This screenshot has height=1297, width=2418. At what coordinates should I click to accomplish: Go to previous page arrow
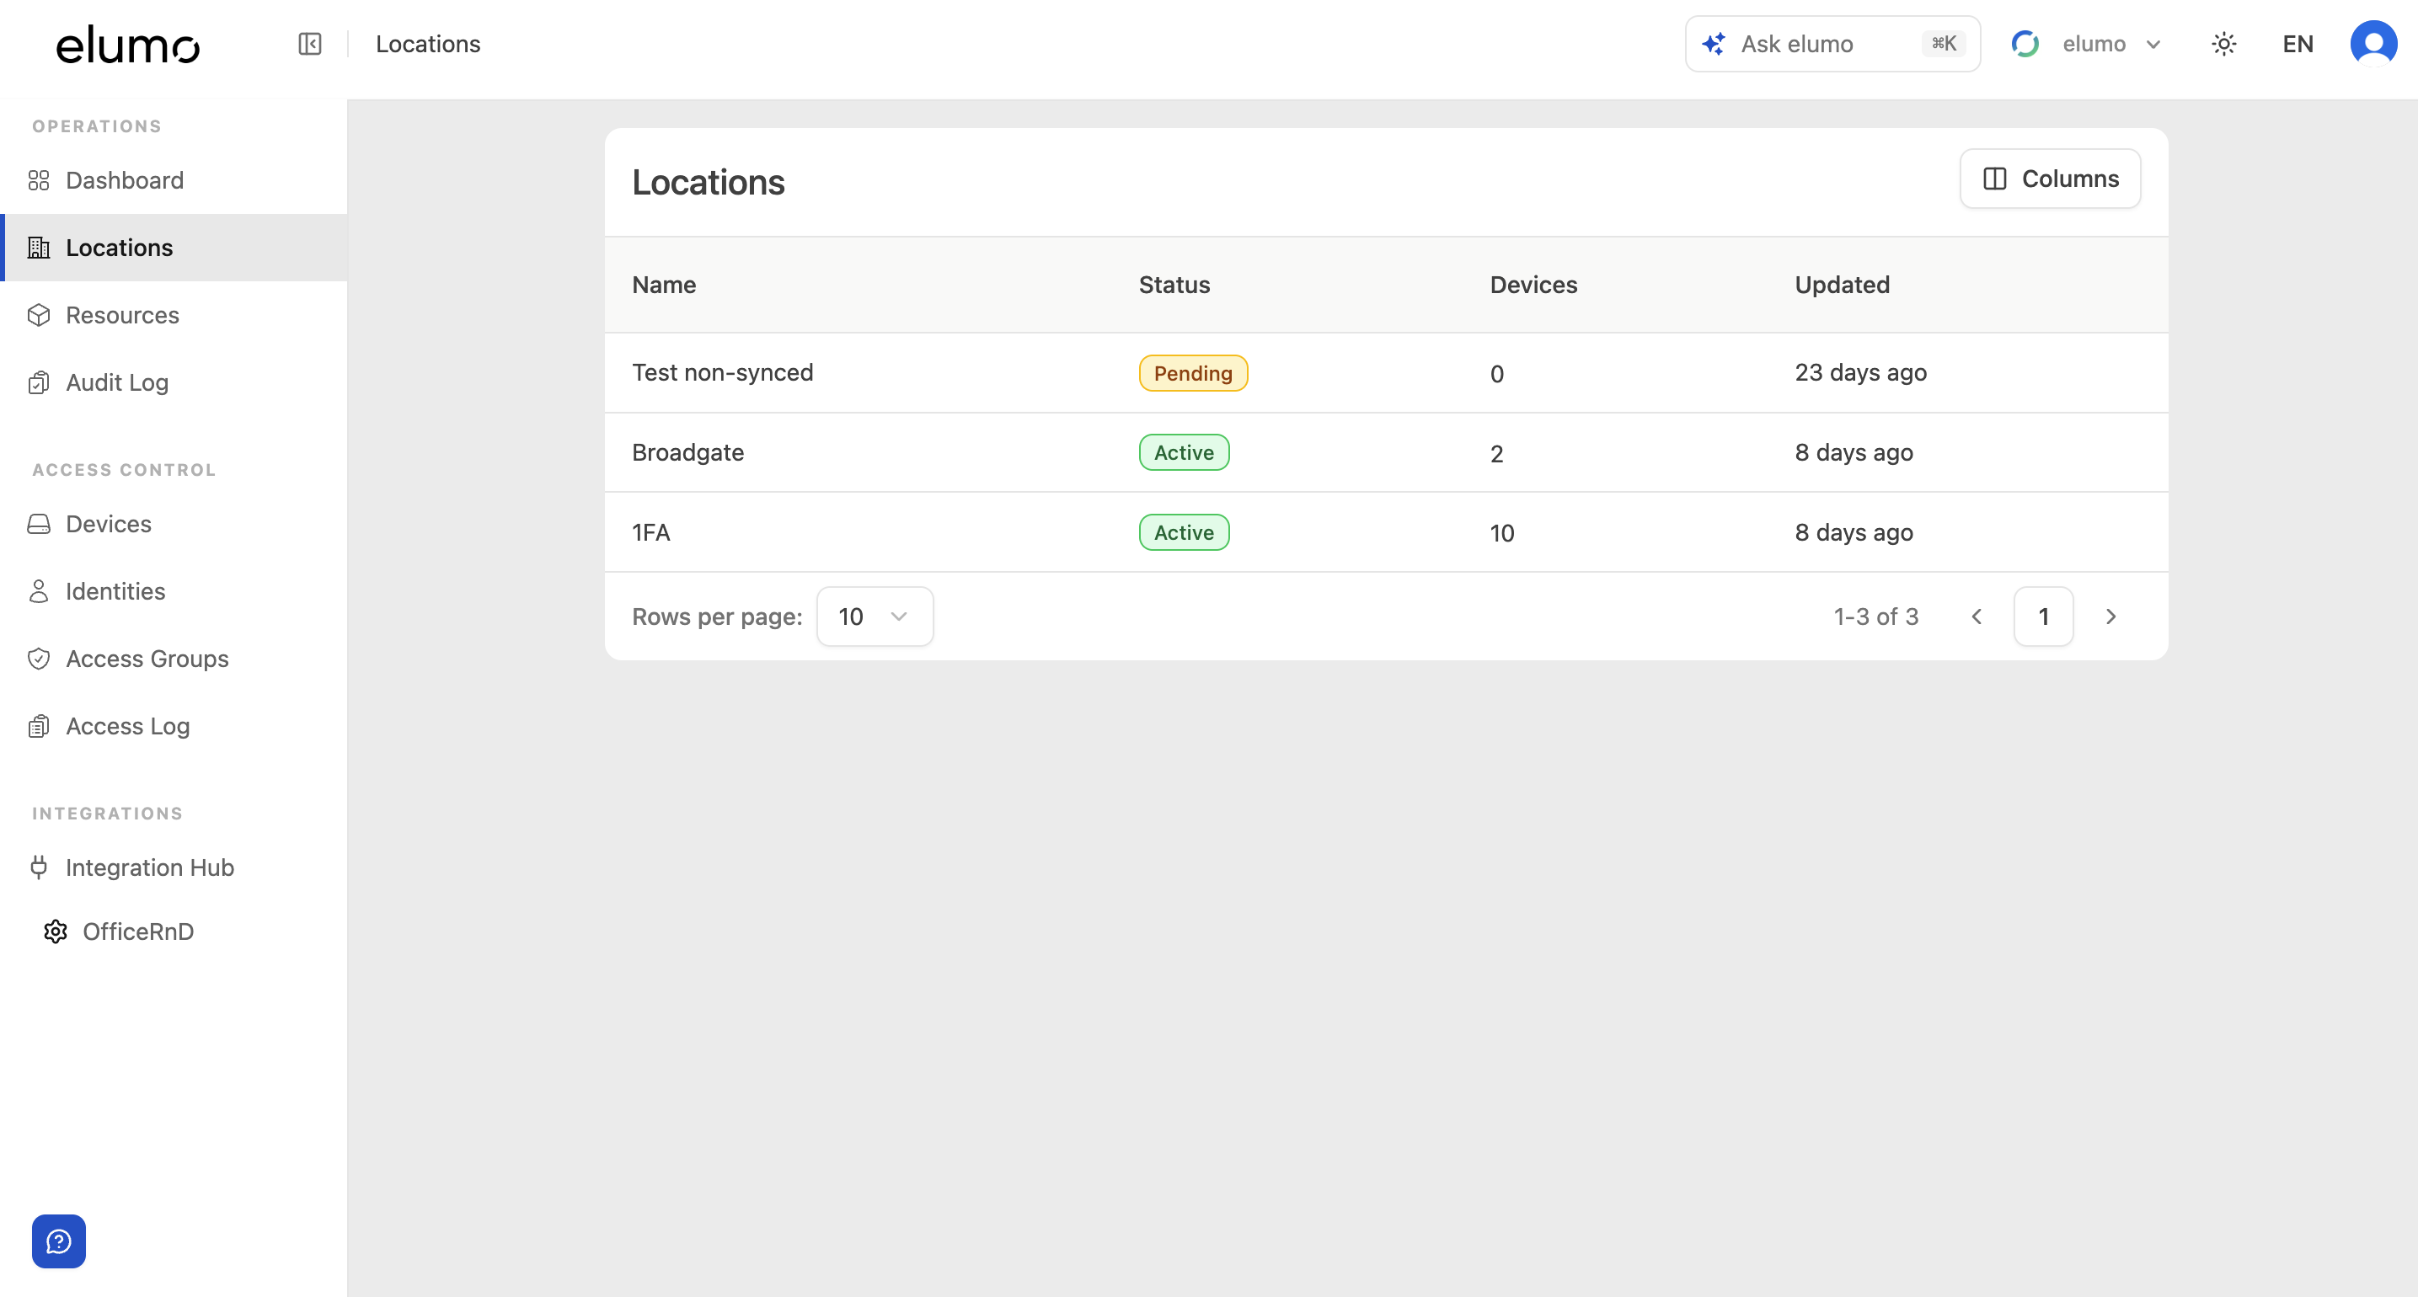pos(1976,616)
